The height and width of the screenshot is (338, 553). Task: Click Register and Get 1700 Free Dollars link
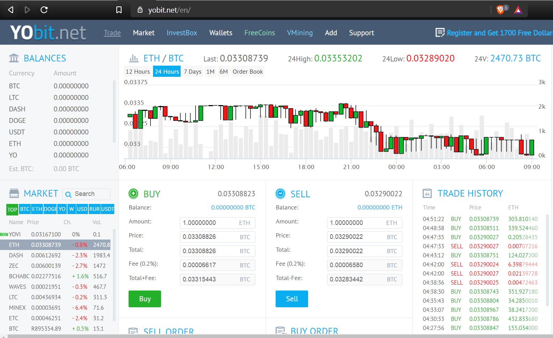click(x=500, y=33)
